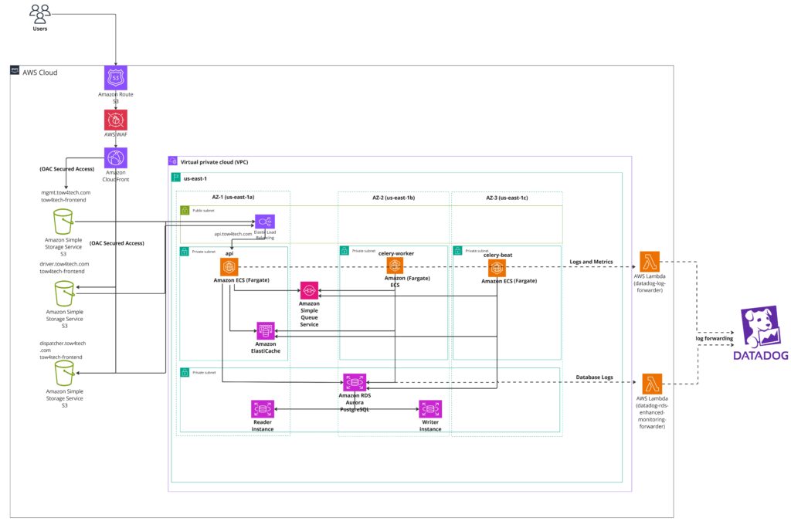Click the 'mgmt.tow4tech.com' text
Screen dimensions: 791x528
(66, 193)
